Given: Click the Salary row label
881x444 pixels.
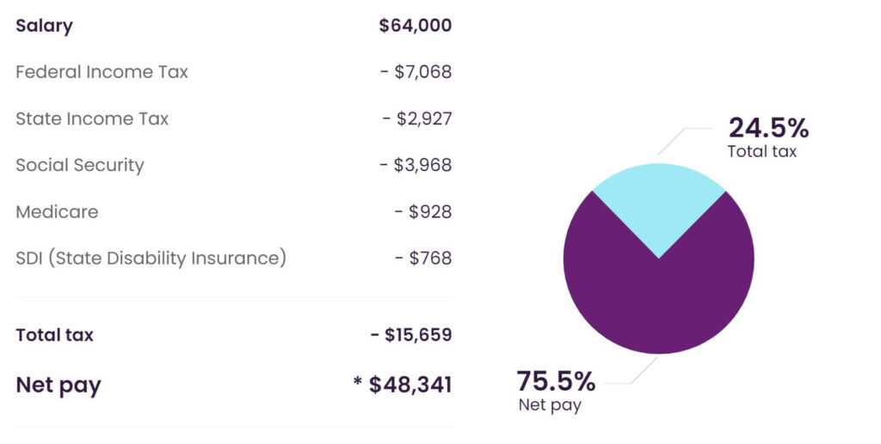Looking at the screenshot, I should [x=44, y=26].
